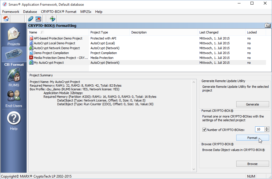This screenshot has width=272, height=179.
Task: Select the CB Format sidebar icon
Action: [x=14, y=56]
